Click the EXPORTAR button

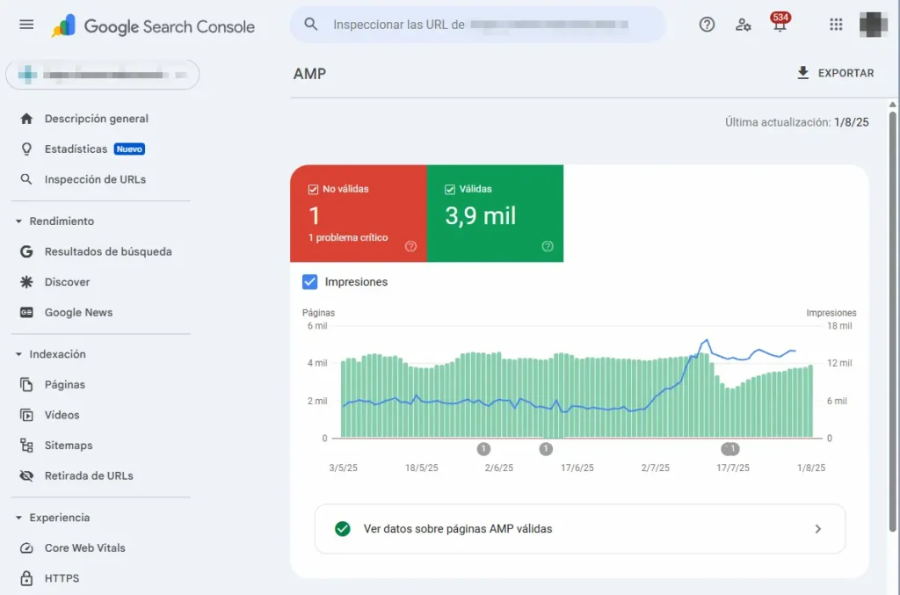pos(836,73)
